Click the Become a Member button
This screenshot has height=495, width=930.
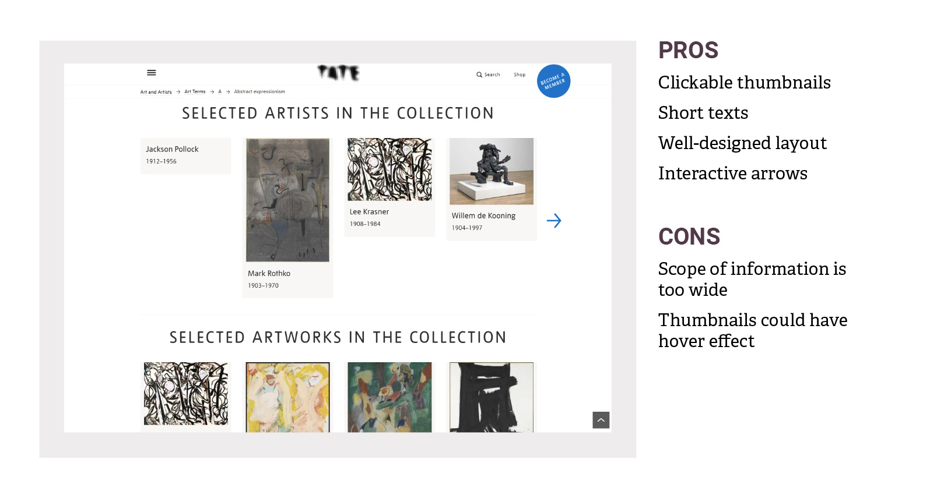[x=553, y=81]
